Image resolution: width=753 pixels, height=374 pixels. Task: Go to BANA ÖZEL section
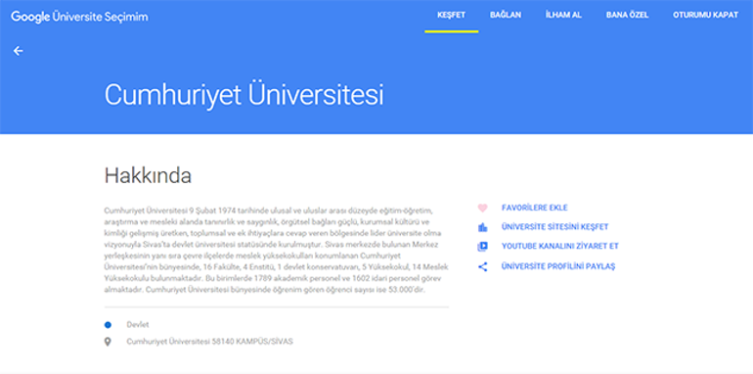(627, 15)
